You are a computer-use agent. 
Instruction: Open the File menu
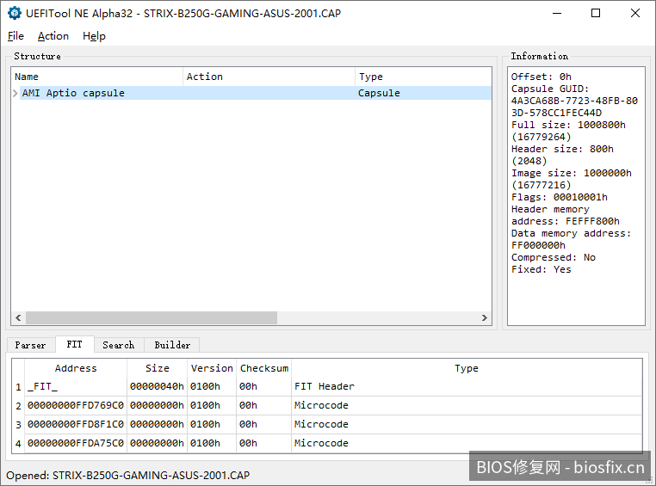(15, 36)
